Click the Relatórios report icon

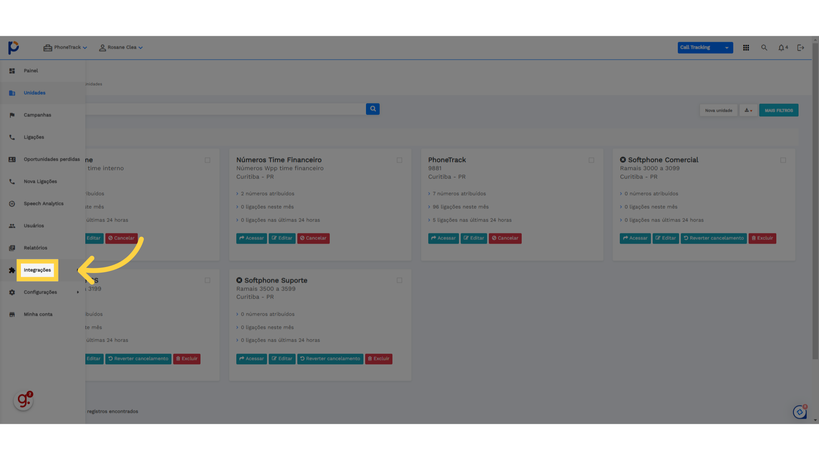click(12, 248)
